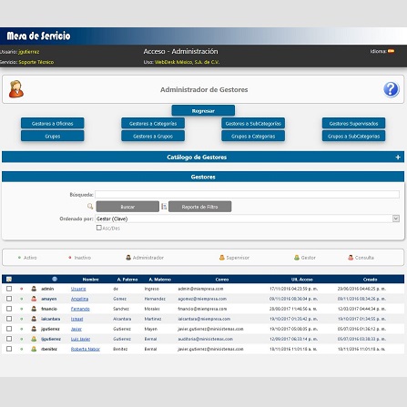Click the Regresar button
Screen dimensions: 407x407
click(x=203, y=110)
